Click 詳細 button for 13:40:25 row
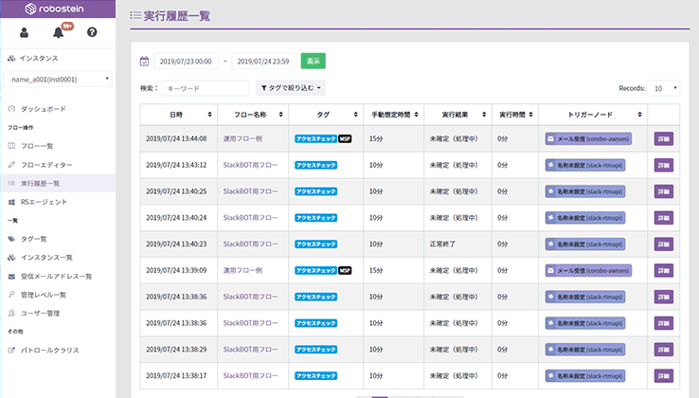The height and width of the screenshot is (398, 699). click(x=664, y=191)
